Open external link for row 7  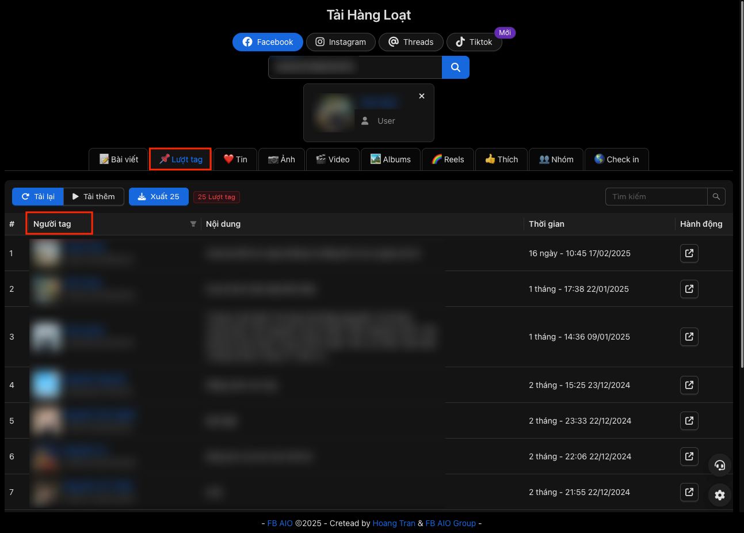pos(689,492)
